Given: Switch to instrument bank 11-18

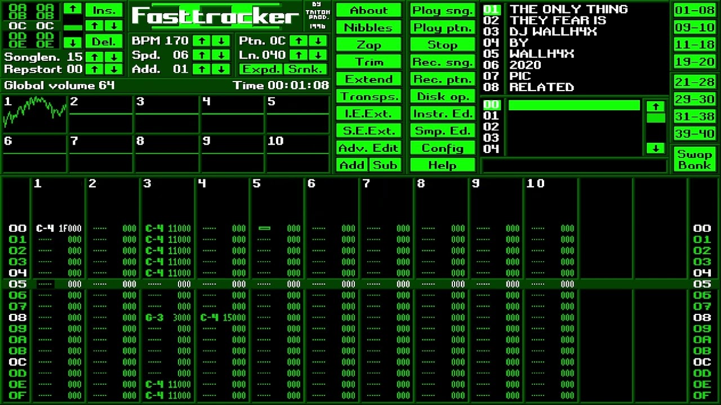Looking at the screenshot, I should point(695,44).
